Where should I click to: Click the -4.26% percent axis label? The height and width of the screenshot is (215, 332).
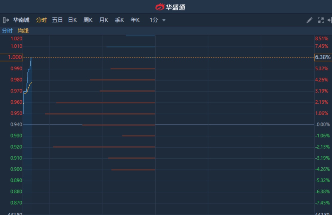coord(322,169)
